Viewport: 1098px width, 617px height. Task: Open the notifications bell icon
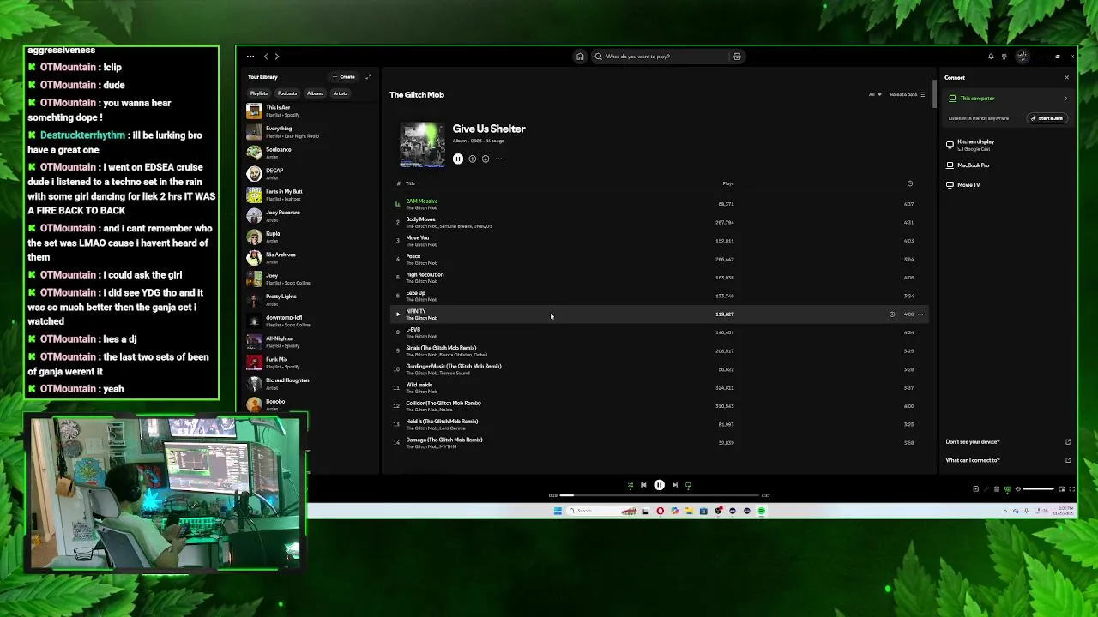[991, 57]
